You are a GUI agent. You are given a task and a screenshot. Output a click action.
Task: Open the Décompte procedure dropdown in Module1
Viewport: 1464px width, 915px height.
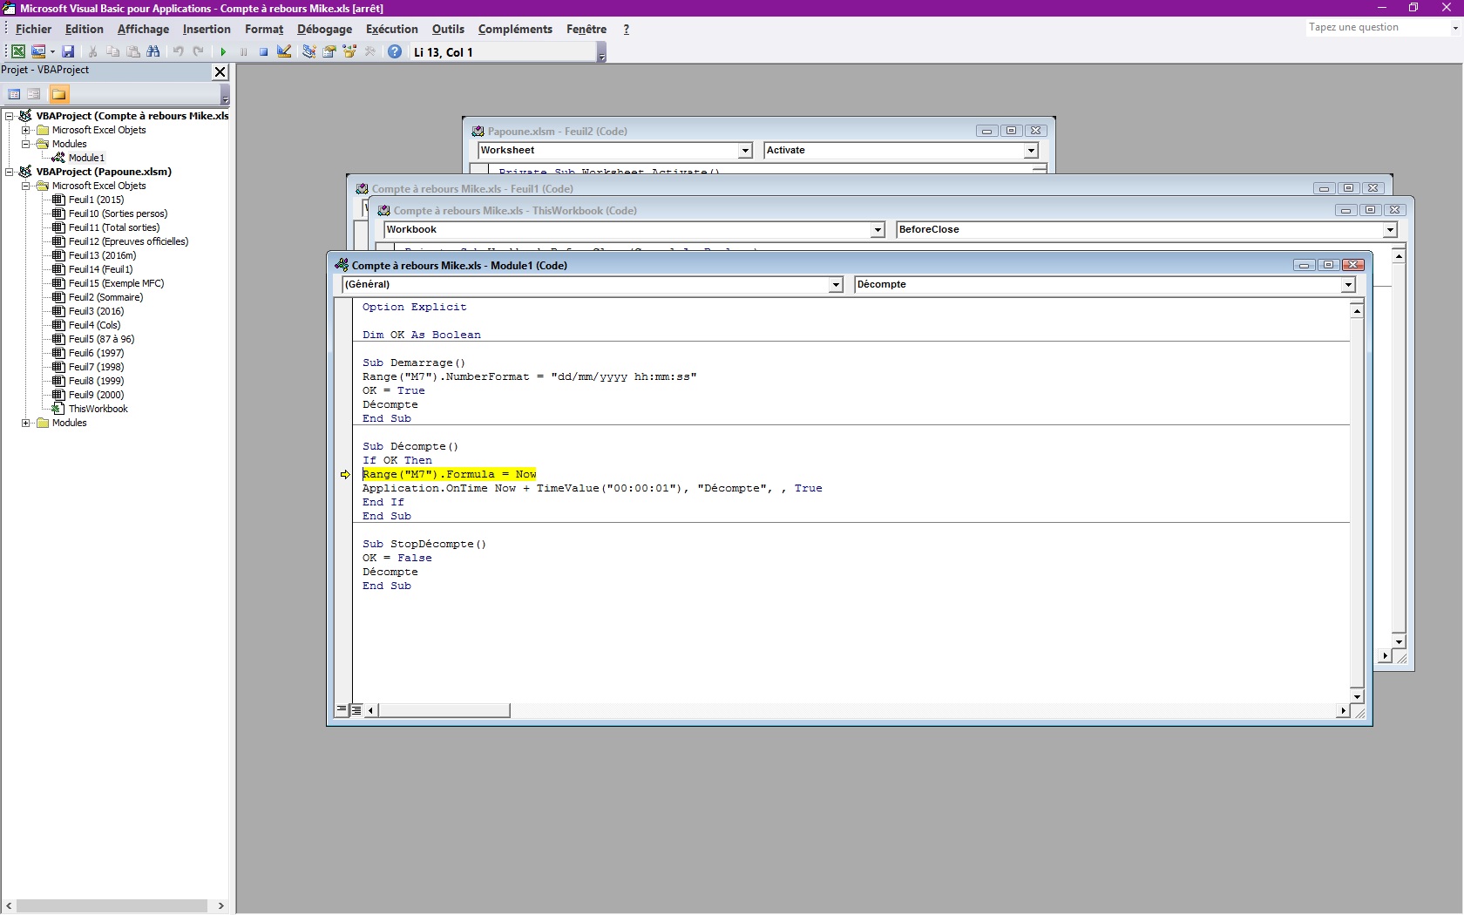[x=1348, y=285]
